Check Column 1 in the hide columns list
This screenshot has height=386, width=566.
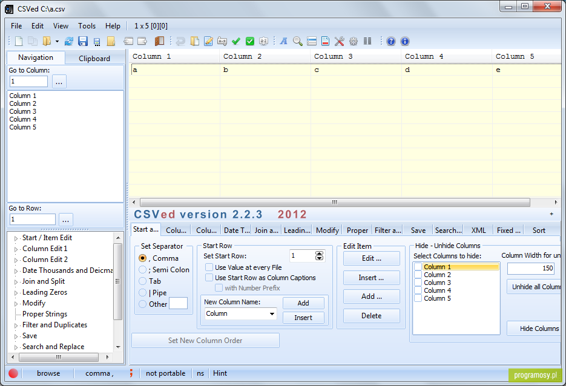[418, 267]
